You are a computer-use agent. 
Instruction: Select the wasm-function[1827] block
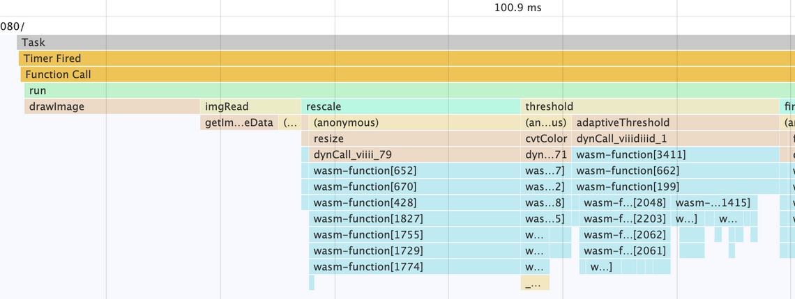coord(411,218)
